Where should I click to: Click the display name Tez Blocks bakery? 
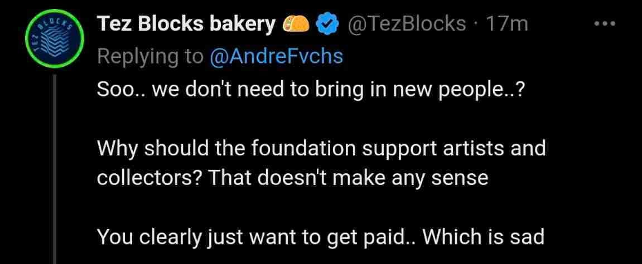click(186, 24)
